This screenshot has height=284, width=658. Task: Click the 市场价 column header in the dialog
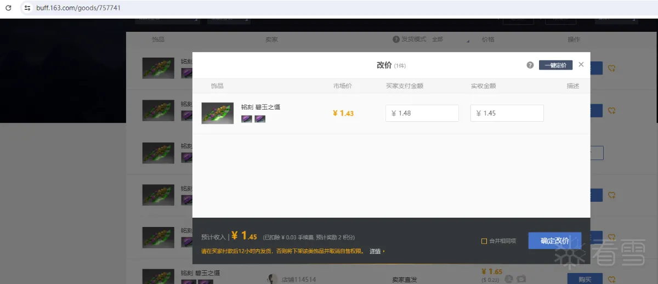click(x=342, y=86)
